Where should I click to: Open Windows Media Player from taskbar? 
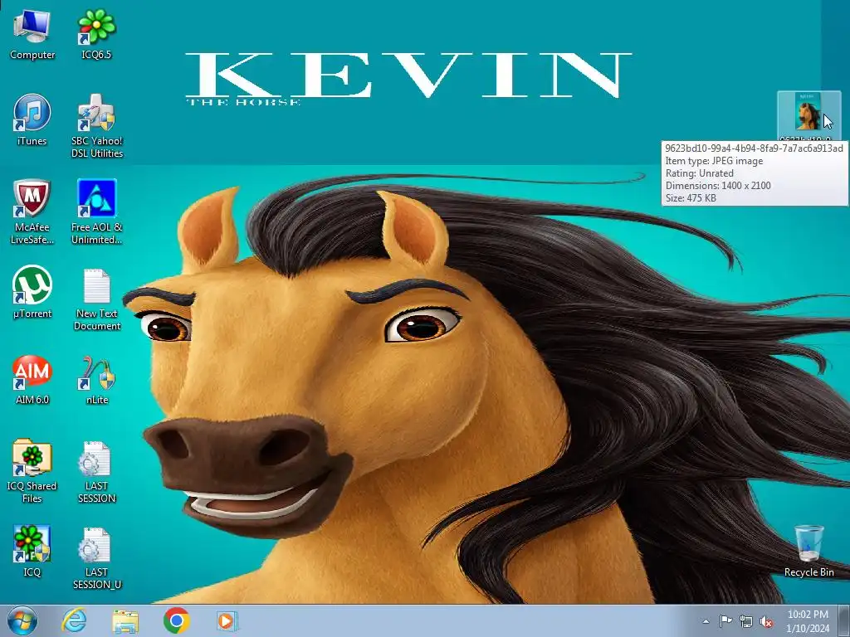pyautogui.click(x=227, y=620)
